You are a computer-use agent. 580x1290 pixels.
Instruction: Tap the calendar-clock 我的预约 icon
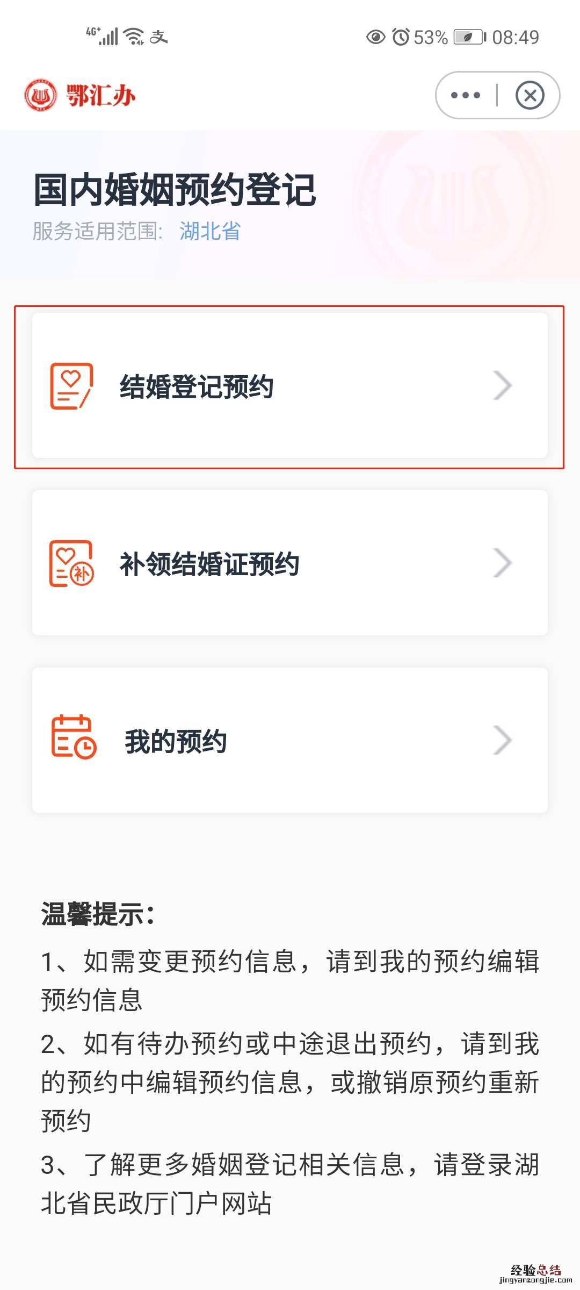tap(74, 737)
